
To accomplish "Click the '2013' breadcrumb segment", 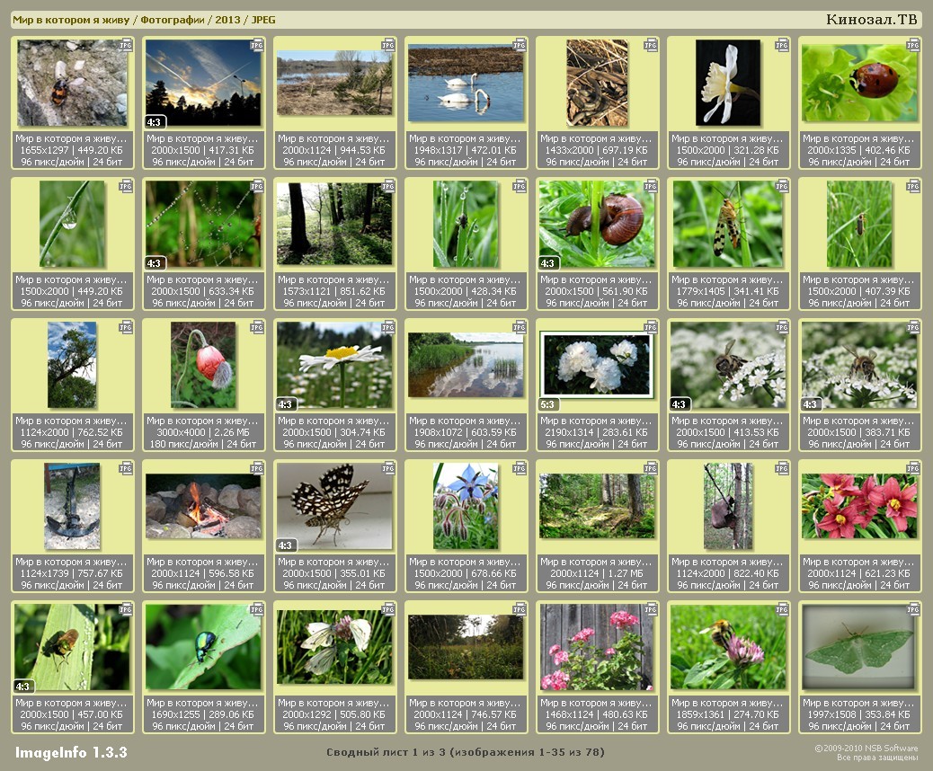I will (227, 19).
